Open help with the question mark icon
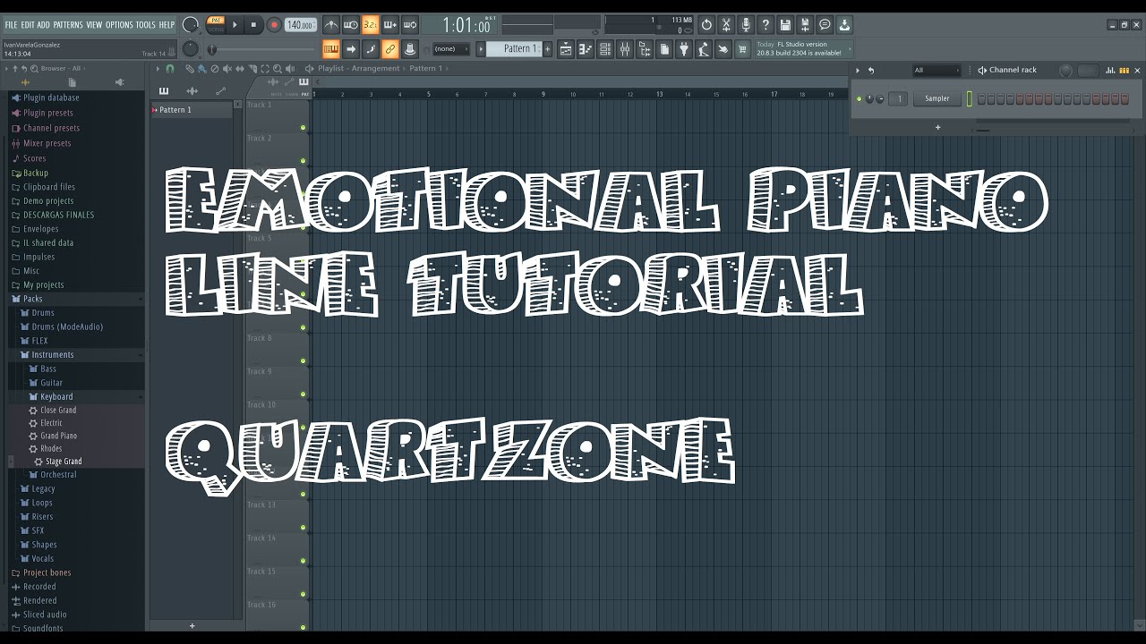The height and width of the screenshot is (644, 1146). (x=765, y=25)
